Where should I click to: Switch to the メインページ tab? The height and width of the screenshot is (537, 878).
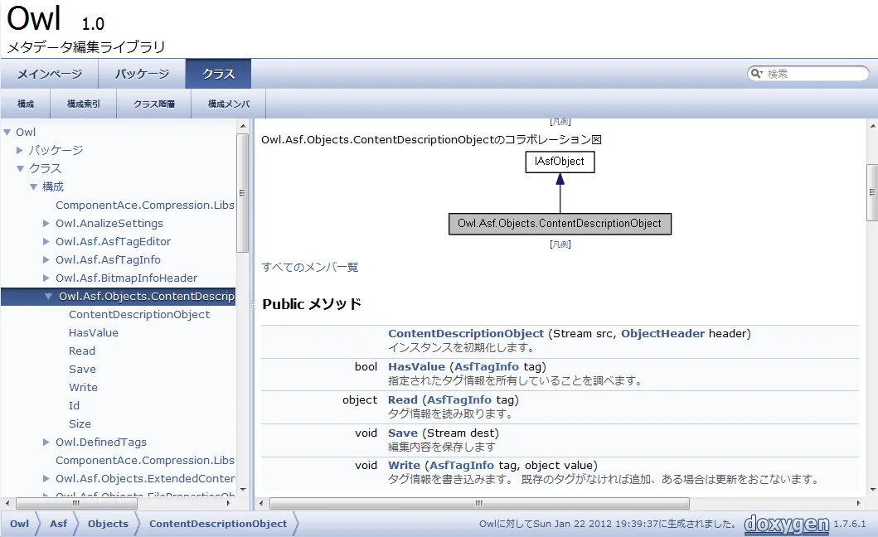tap(50, 73)
